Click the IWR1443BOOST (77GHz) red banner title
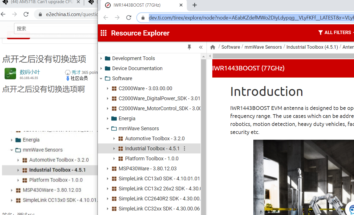The height and width of the screenshot is (215, 354). coord(248,68)
